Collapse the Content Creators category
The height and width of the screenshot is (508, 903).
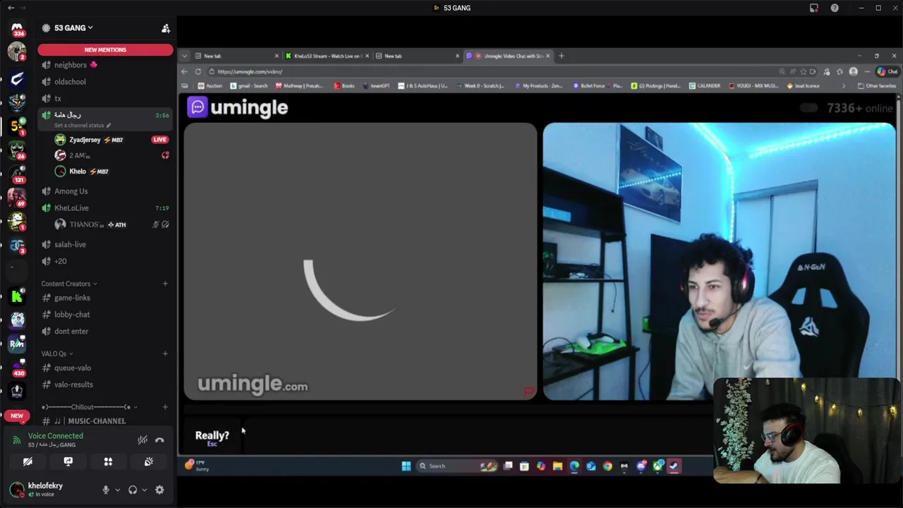point(68,284)
